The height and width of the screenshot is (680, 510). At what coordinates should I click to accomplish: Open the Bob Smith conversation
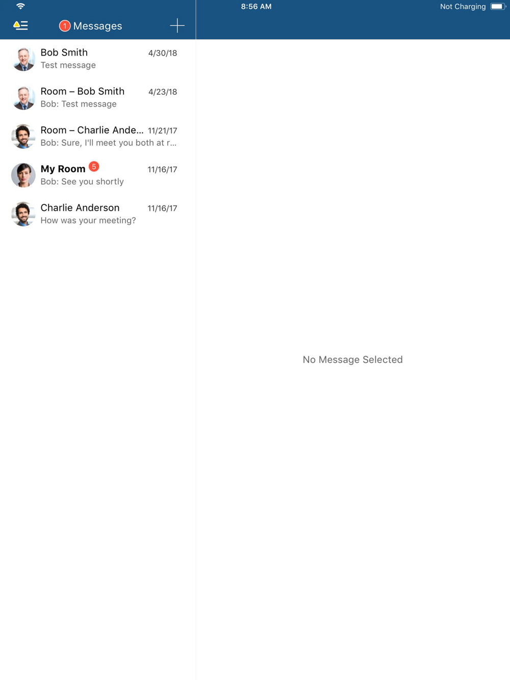point(98,59)
